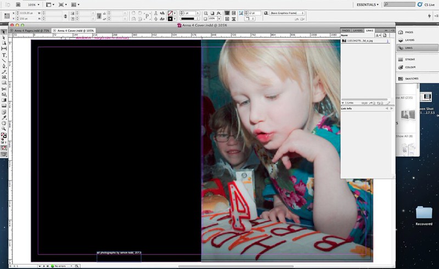Click the Preflight No errors indicator
Image resolution: width=439 pixels, height=269 pixels.
59,266
